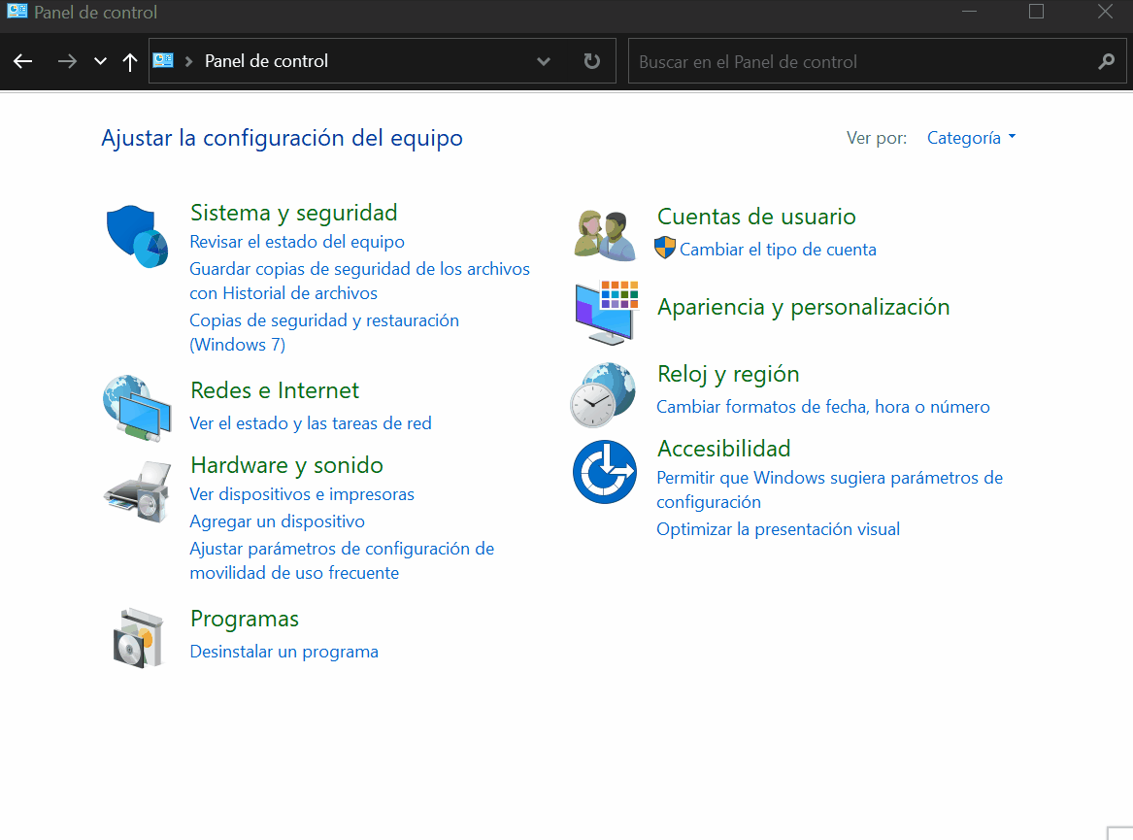Open Revisar el estado del equipo
The image size is (1133, 840).
tap(297, 242)
